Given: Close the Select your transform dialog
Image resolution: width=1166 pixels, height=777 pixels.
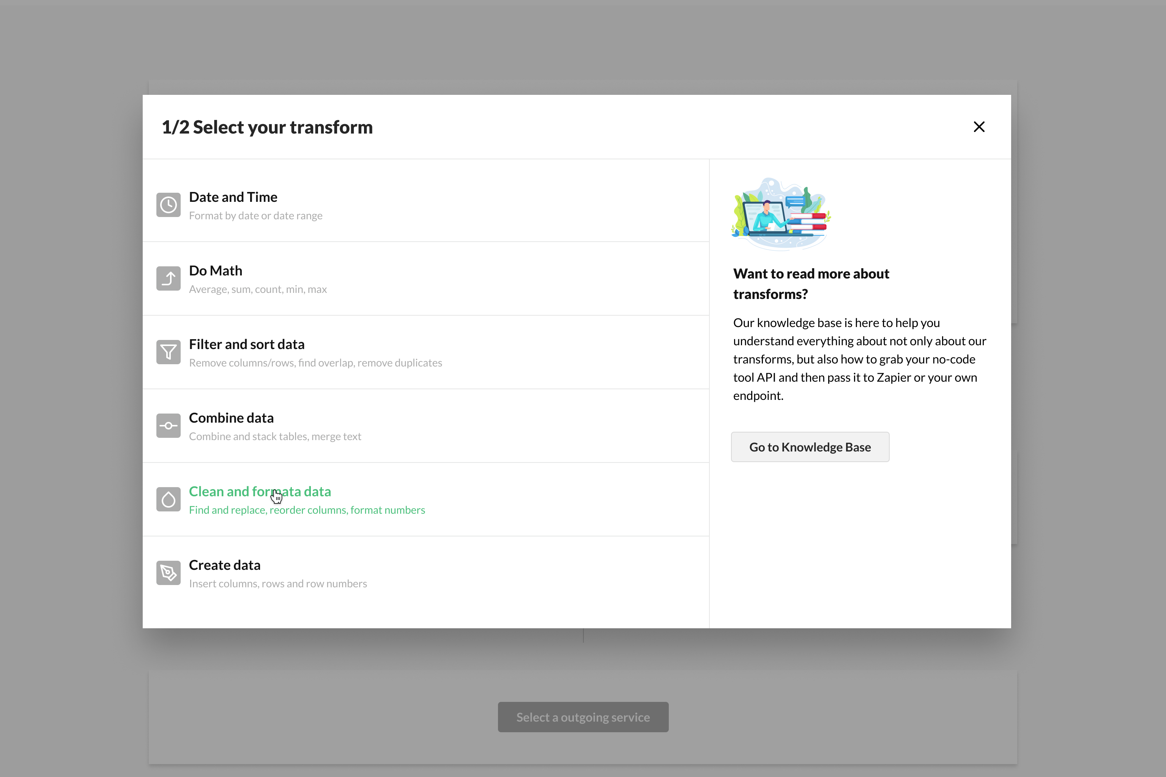Looking at the screenshot, I should (978, 127).
